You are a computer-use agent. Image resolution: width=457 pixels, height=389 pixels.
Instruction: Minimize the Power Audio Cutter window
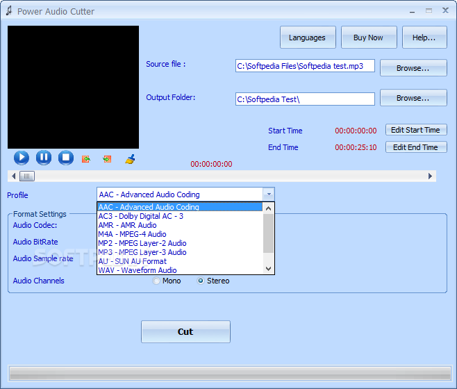tap(412, 11)
